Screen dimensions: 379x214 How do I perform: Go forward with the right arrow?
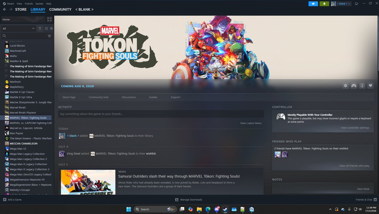11,9
